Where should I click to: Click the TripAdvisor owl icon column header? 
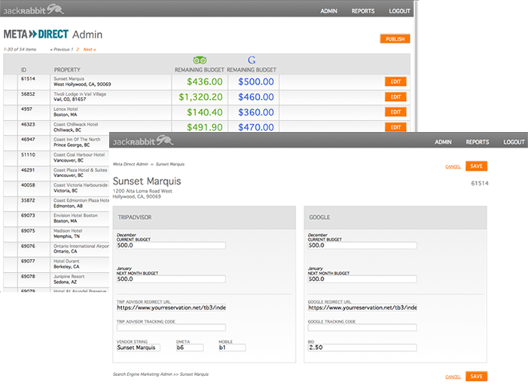[x=200, y=60]
